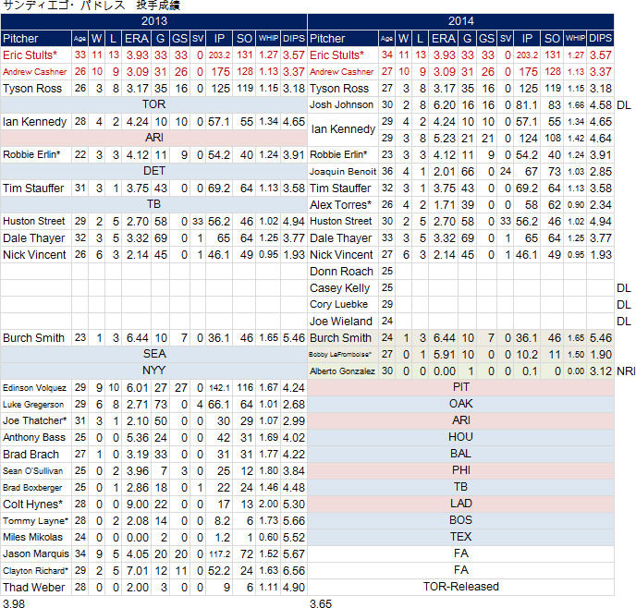Select the OAK destination cell
This screenshot has height=608, width=636.
pos(460,404)
